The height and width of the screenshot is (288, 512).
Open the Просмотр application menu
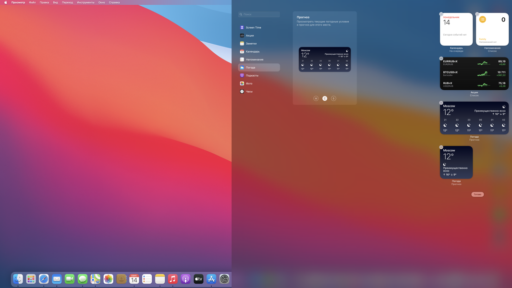[18, 2]
